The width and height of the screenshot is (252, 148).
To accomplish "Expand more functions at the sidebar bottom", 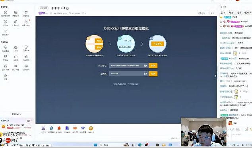I will (16, 114).
